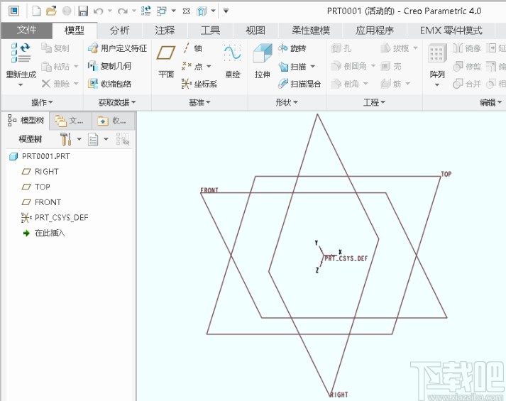
Task: Select PRT_CSYS_DEF in model tree
Action: click(x=61, y=218)
